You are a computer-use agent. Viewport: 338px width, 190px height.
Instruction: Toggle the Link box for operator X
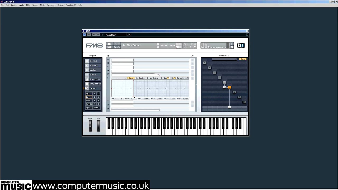(192, 102)
